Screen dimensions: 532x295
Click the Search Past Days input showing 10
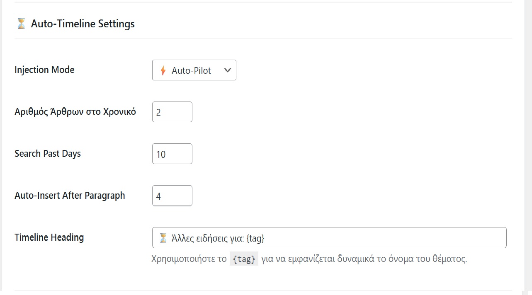[x=172, y=154]
